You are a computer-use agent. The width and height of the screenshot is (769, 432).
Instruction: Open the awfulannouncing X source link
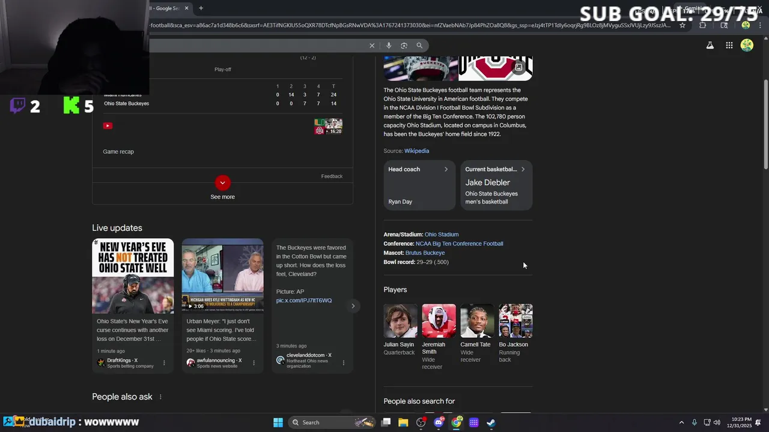point(219,361)
